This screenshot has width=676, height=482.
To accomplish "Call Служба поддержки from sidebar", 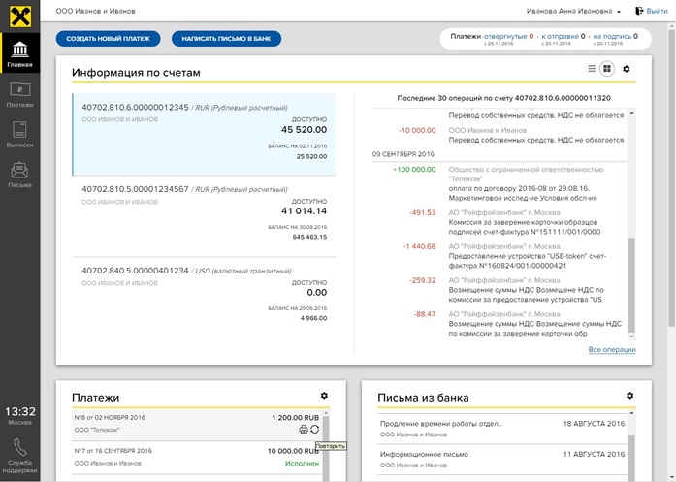I will [x=20, y=453].
